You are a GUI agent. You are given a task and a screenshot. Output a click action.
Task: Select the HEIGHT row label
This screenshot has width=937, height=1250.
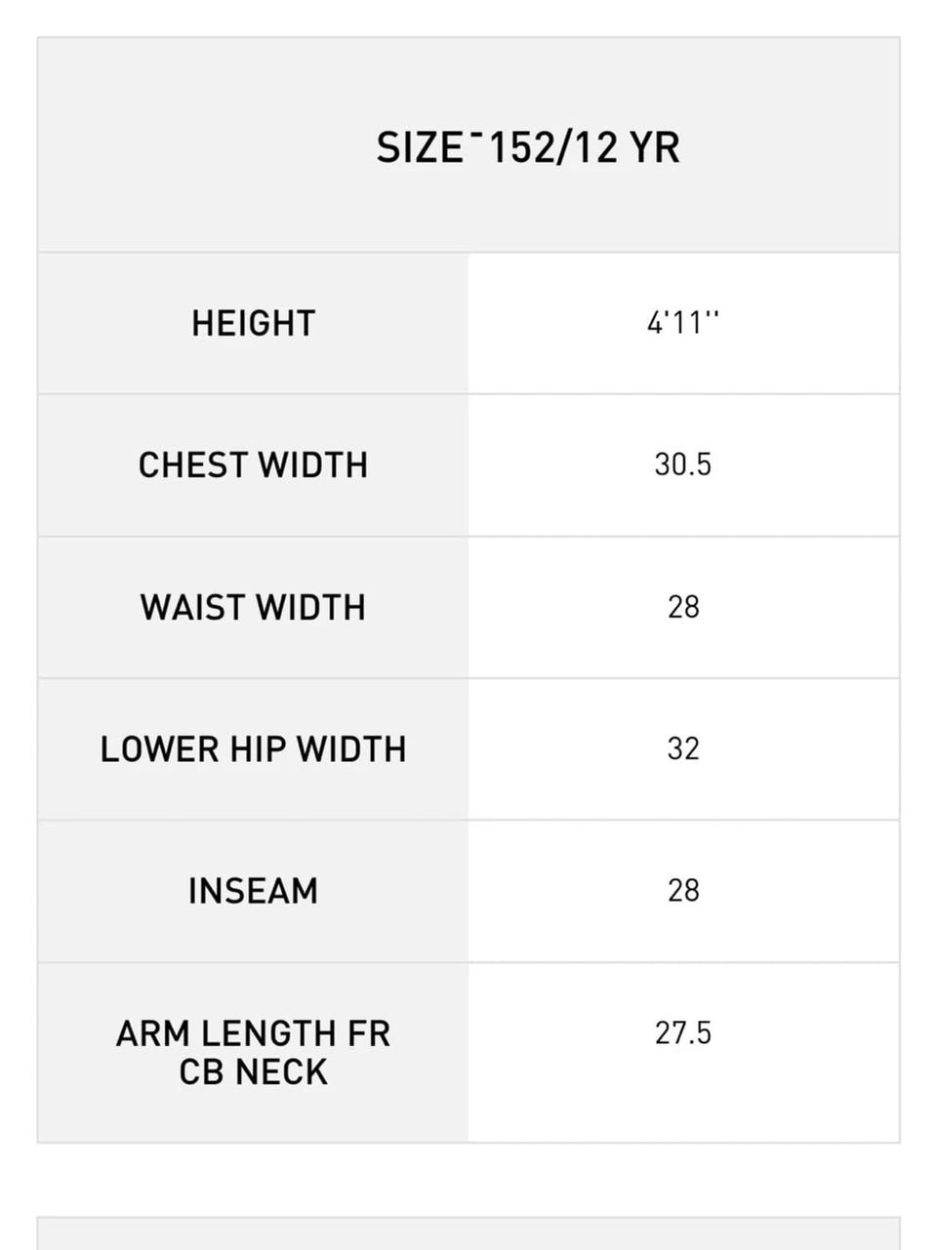coord(253,323)
